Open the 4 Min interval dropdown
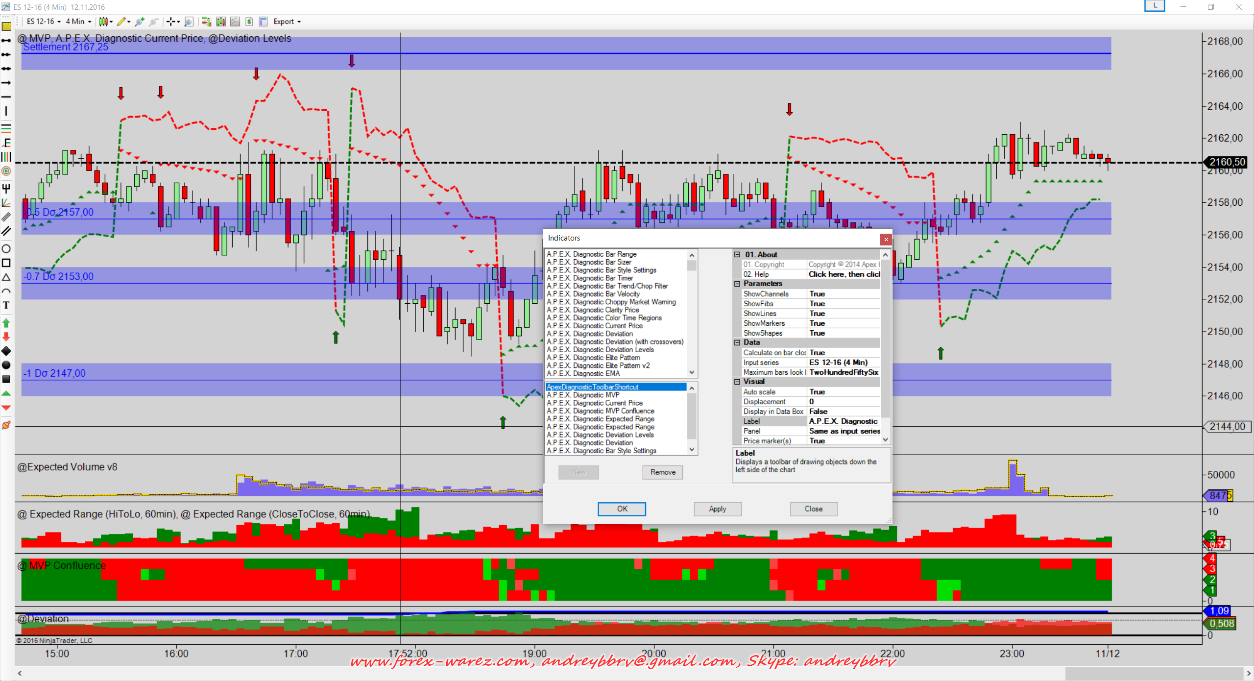Image resolution: width=1254 pixels, height=681 pixels. [x=78, y=22]
